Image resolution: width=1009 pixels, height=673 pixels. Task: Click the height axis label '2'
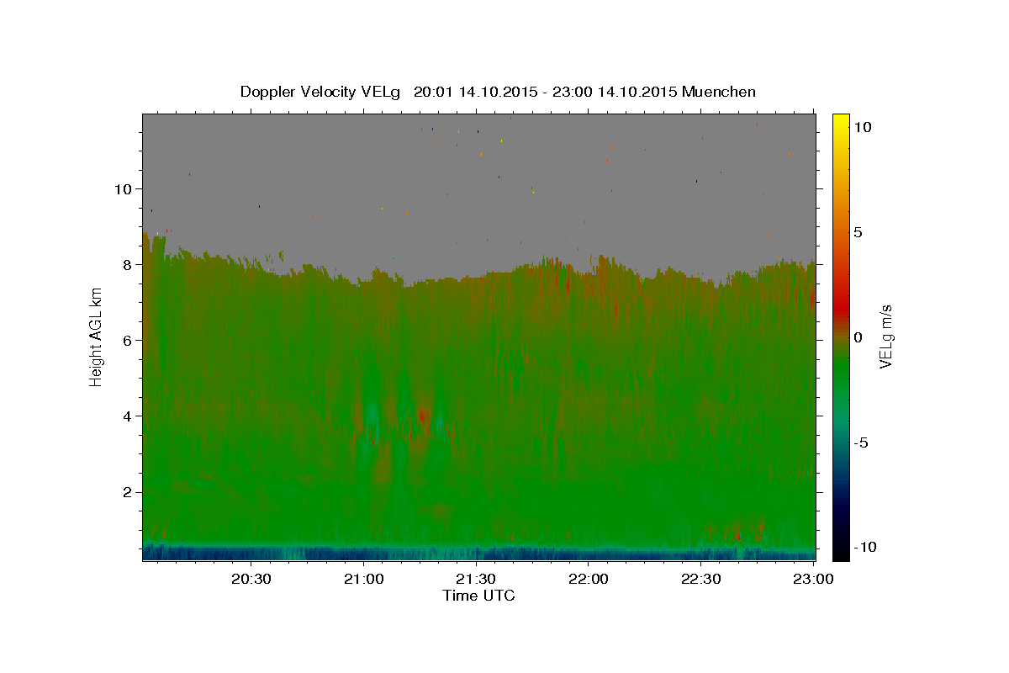tap(128, 491)
